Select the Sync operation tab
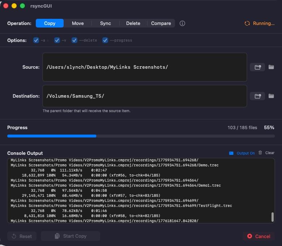 (x=106, y=24)
